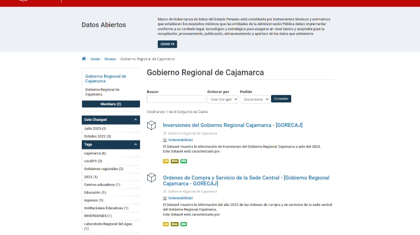The height and width of the screenshot is (235, 420).
Task: Click Gobernabilidad link under Ordenes de Compra dataset
Action: [180, 198]
